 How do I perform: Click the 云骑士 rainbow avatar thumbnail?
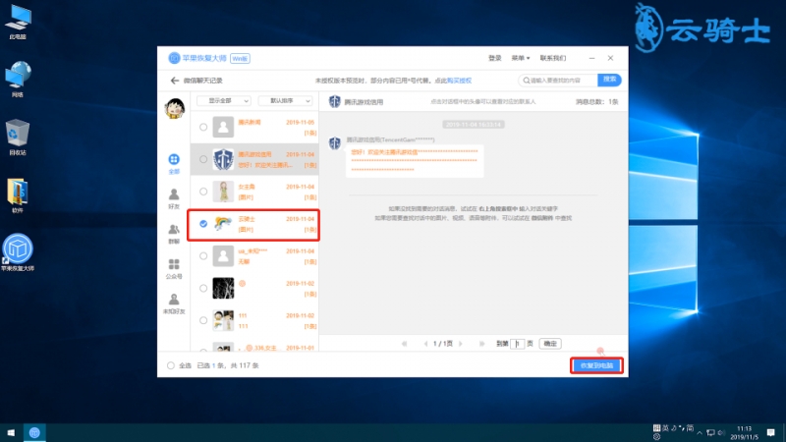tap(223, 224)
